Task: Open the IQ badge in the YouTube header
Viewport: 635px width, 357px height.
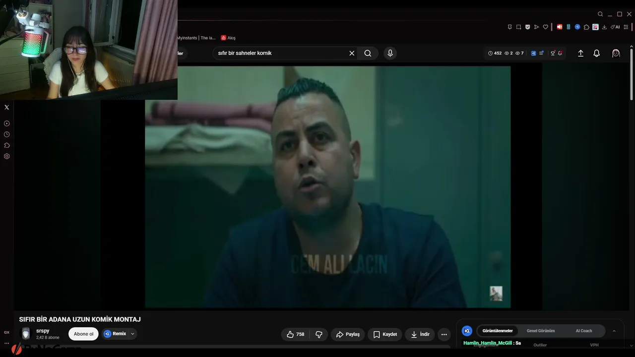Action: [534, 53]
